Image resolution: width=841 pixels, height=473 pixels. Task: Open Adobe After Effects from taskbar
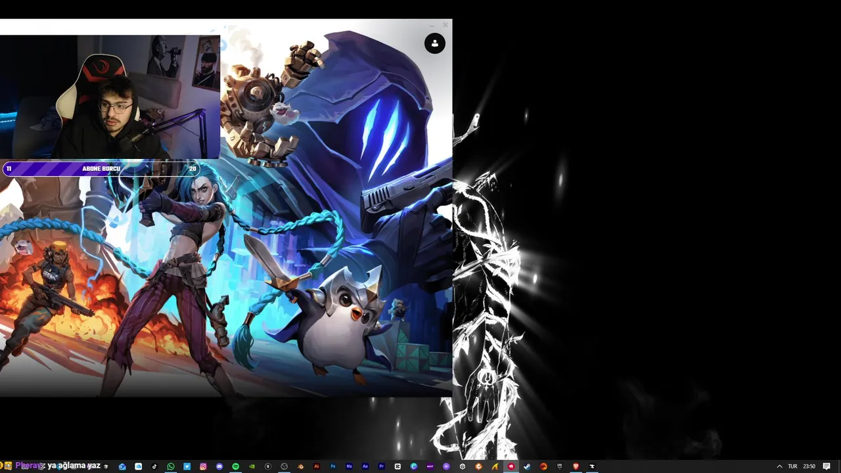tap(365, 466)
